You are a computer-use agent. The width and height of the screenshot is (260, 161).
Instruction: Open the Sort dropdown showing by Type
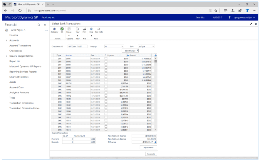pyautogui.click(x=146, y=47)
